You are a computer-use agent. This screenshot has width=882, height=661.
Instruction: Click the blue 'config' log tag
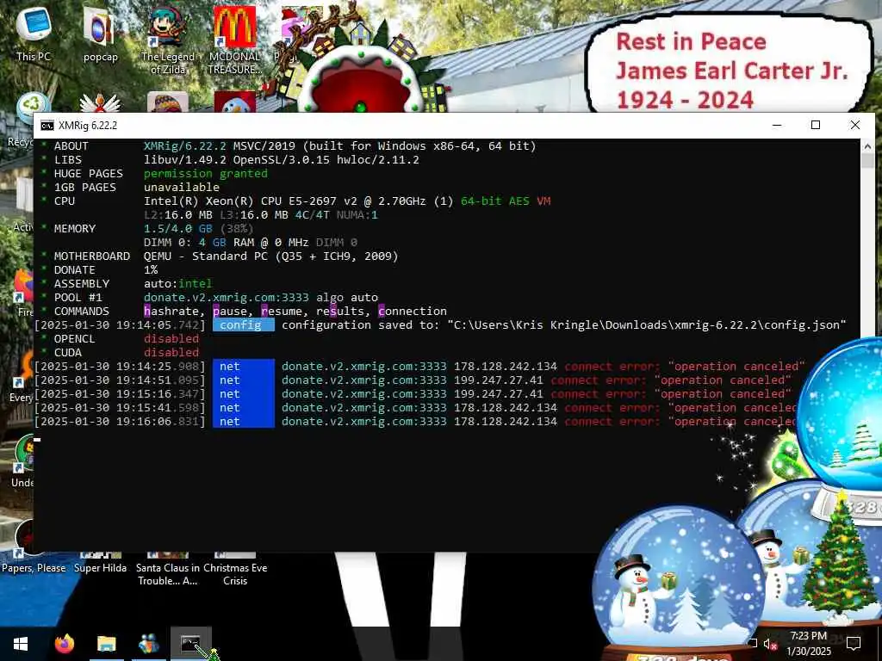[x=244, y=324]
